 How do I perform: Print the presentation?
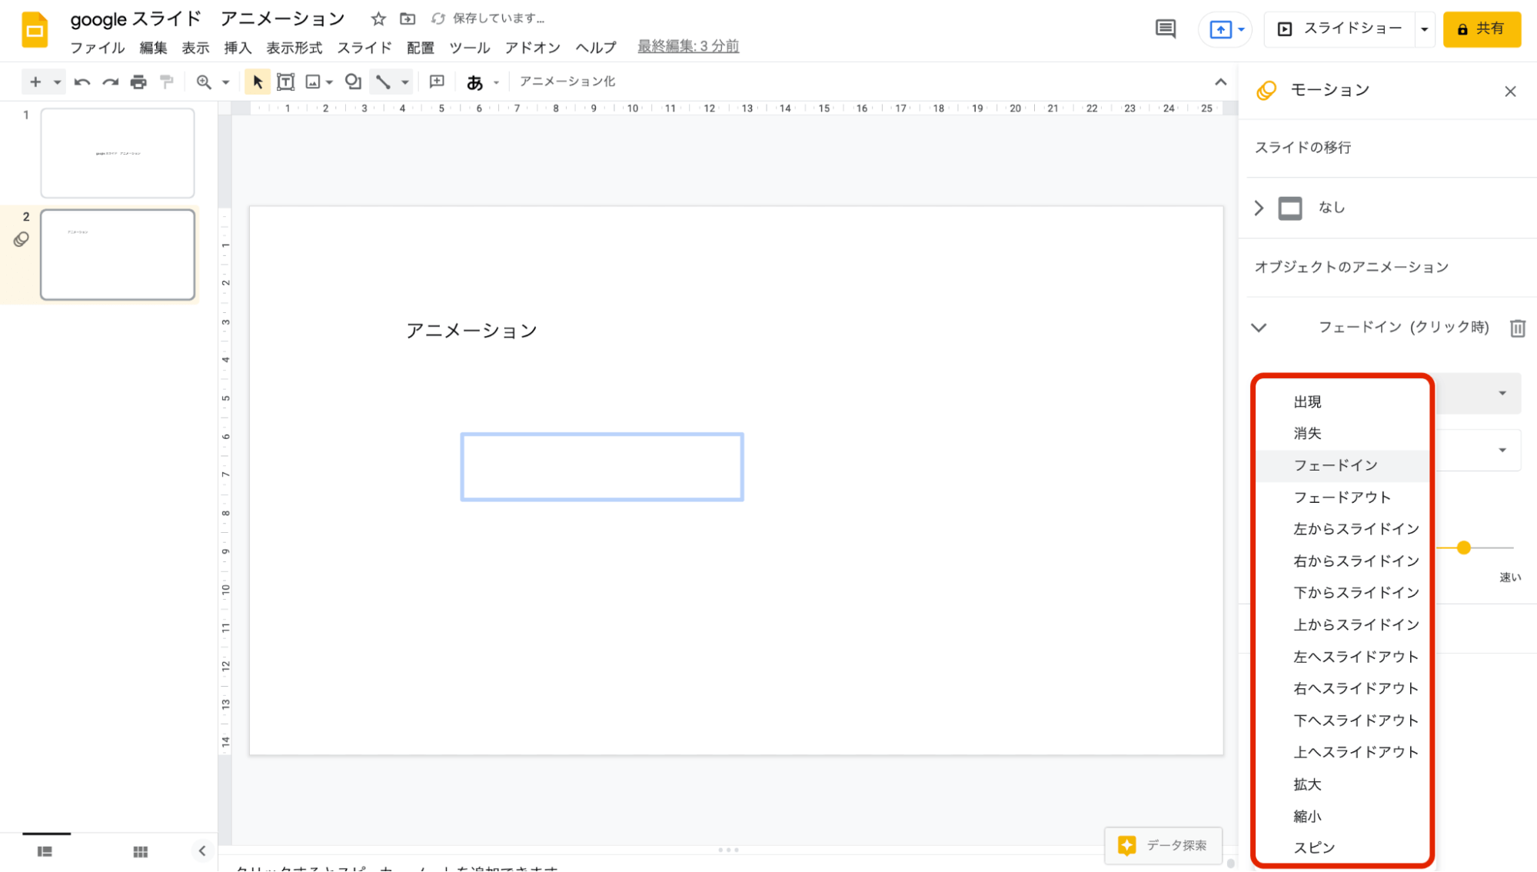pos(138,82)
